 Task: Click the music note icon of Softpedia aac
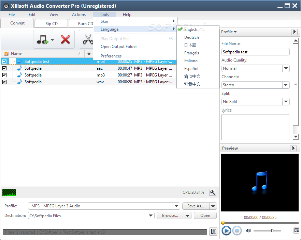(19, 68)
